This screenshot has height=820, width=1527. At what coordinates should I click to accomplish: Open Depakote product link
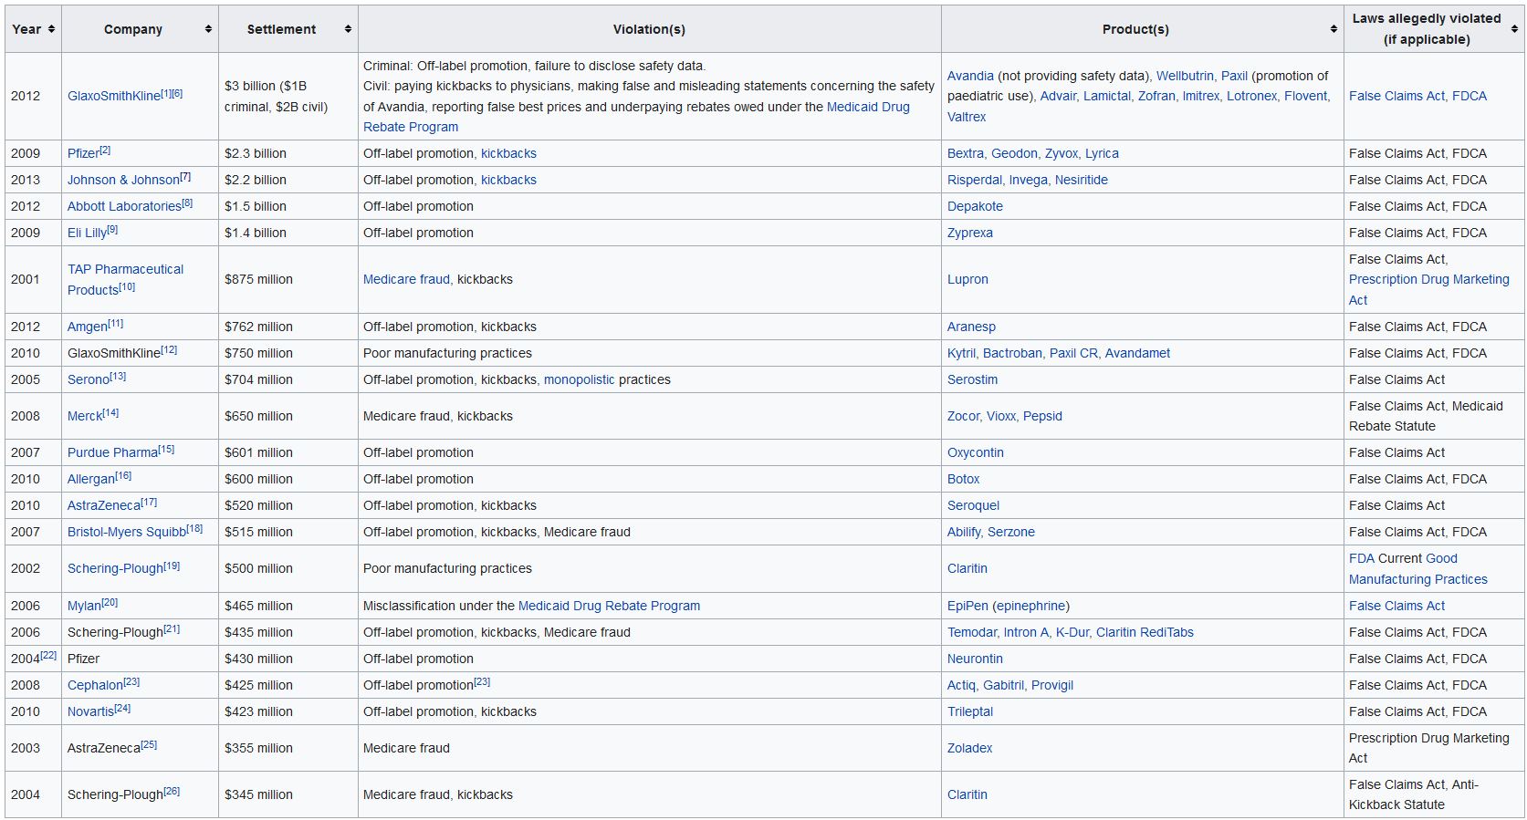coord(975,206)
